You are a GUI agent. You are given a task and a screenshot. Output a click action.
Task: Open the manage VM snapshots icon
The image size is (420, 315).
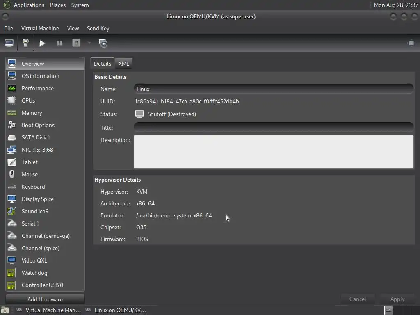pyautogui.click(x=103, y=43)
